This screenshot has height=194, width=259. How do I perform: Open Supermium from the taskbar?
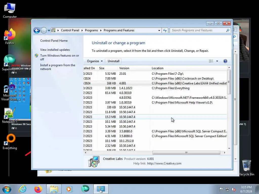click(x=85, y=189)
